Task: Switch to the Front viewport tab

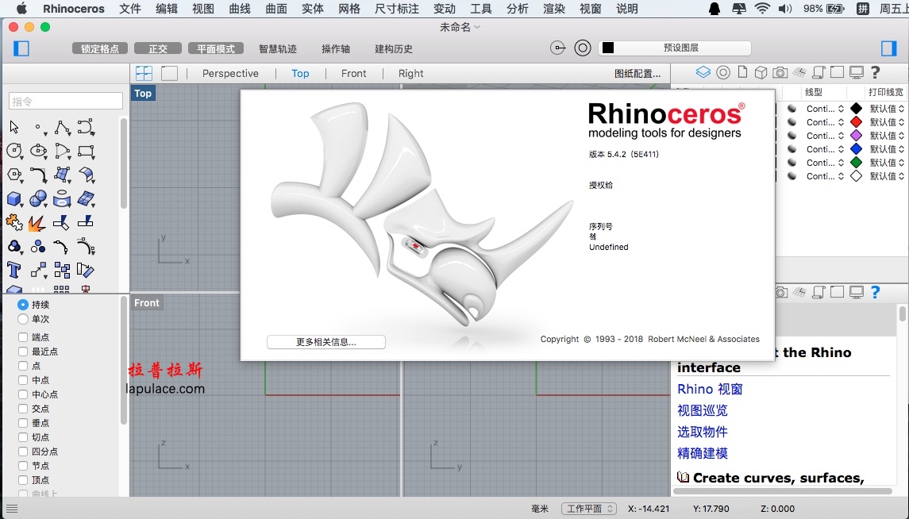Action: pyautogui.click(x=353, y=73)
